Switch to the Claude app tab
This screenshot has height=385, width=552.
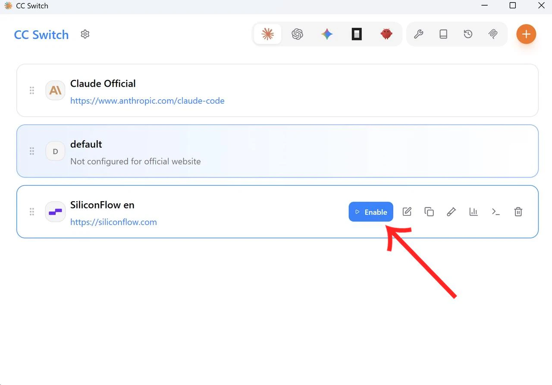[268, 34]
